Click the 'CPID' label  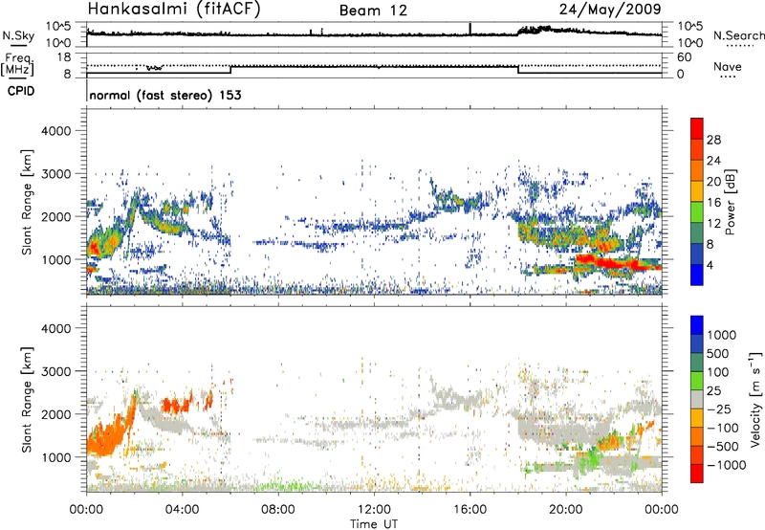(x=21, y=91)
